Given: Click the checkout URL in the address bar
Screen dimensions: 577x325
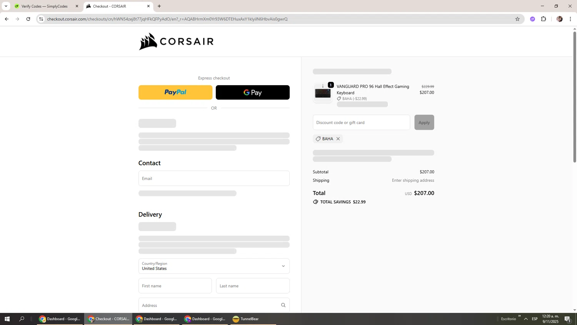Looking at the screenshot, I should [167, 19].
